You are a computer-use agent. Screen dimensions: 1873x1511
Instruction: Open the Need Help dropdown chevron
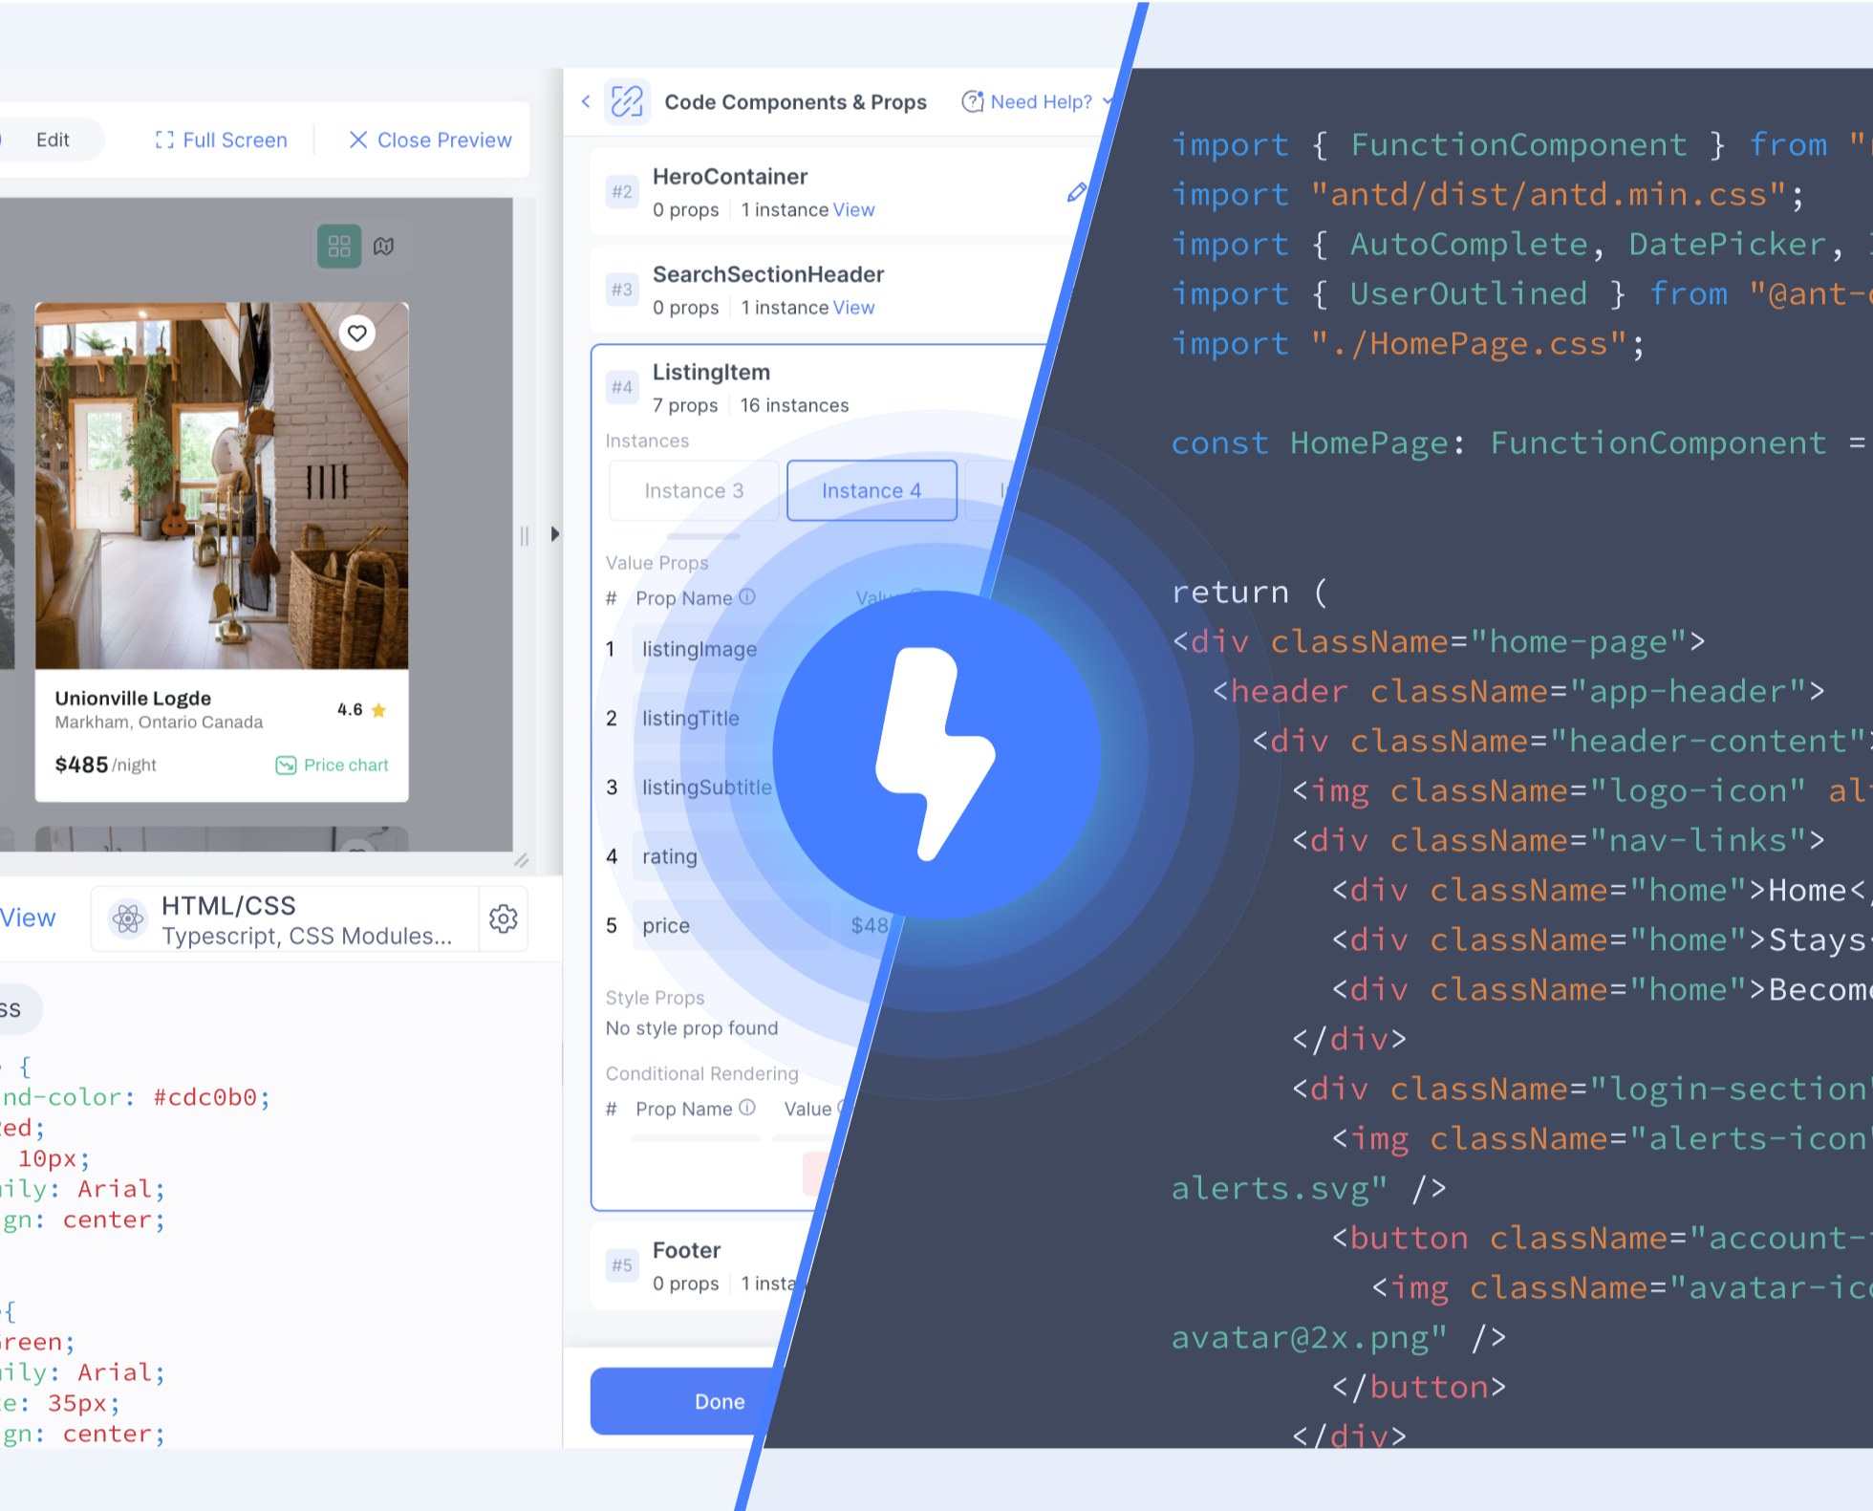1107,101
